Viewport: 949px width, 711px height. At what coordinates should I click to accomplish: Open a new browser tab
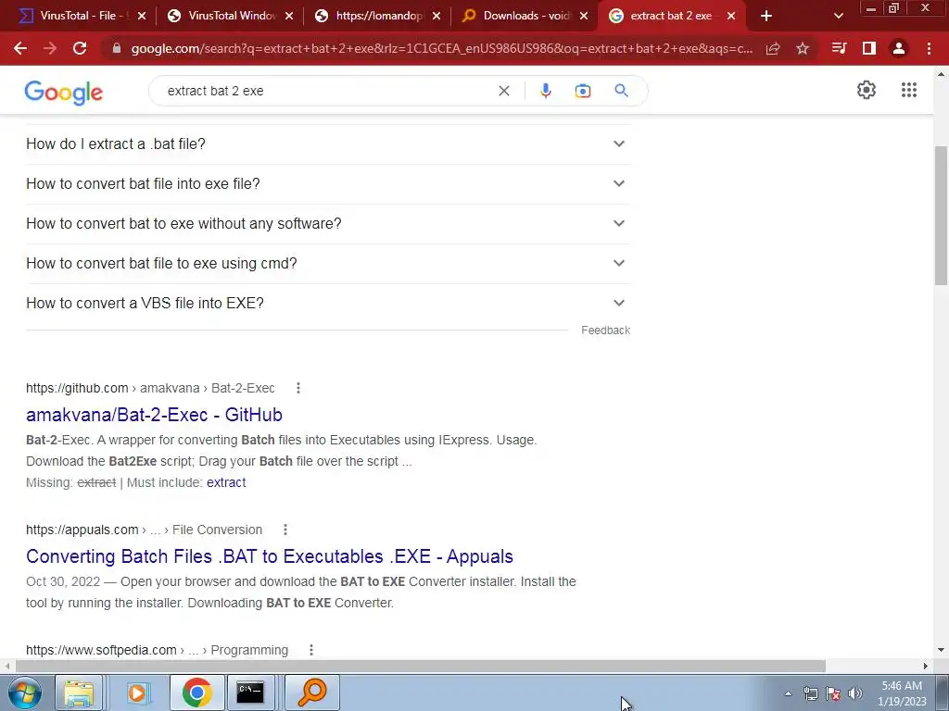coord(766,16)
